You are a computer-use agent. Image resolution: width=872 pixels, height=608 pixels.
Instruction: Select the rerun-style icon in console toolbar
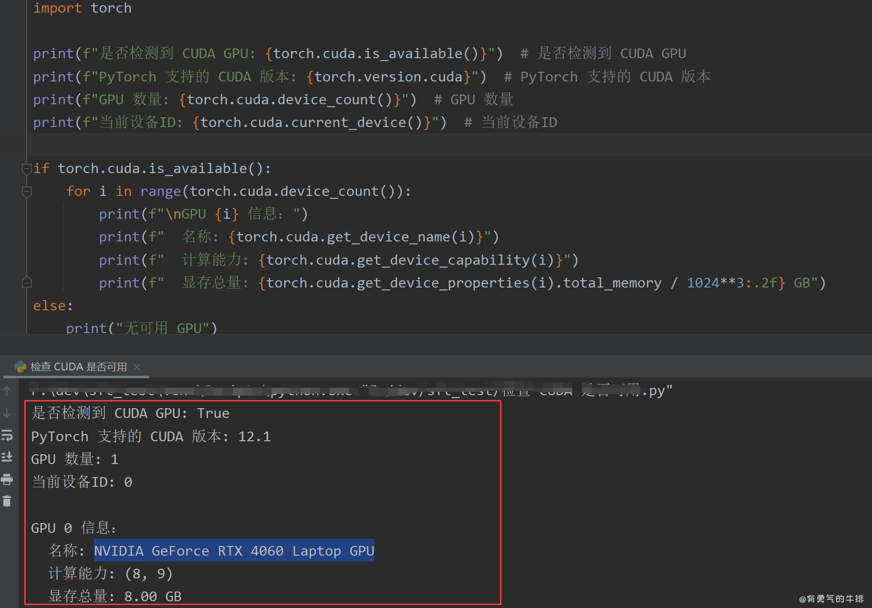(x=7, y=435)
